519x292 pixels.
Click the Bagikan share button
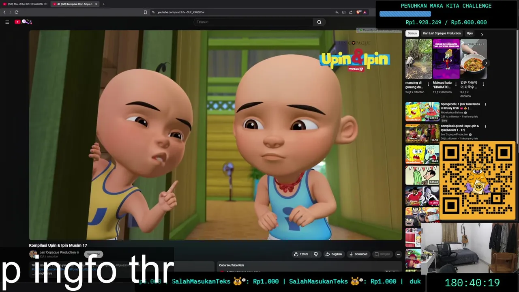coord(334,254)
